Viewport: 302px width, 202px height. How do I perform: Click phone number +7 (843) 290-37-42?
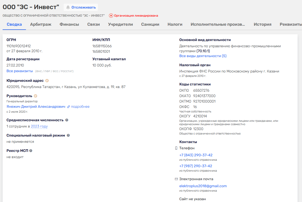point(196,155)
